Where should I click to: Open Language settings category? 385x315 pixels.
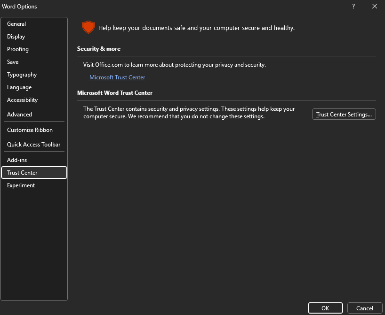tap(34, 87)
